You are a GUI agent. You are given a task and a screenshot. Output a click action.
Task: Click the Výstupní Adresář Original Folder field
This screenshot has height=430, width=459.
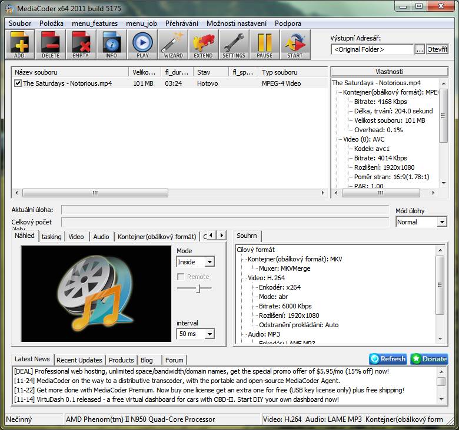pyautogui.click(x=372, y=49)
